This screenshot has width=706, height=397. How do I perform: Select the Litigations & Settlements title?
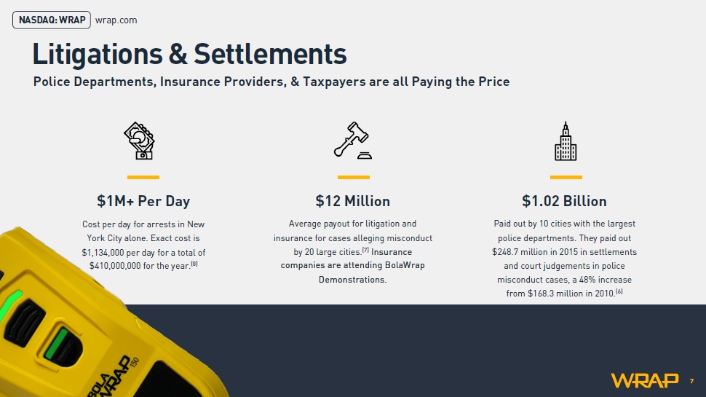pos(189,54)
